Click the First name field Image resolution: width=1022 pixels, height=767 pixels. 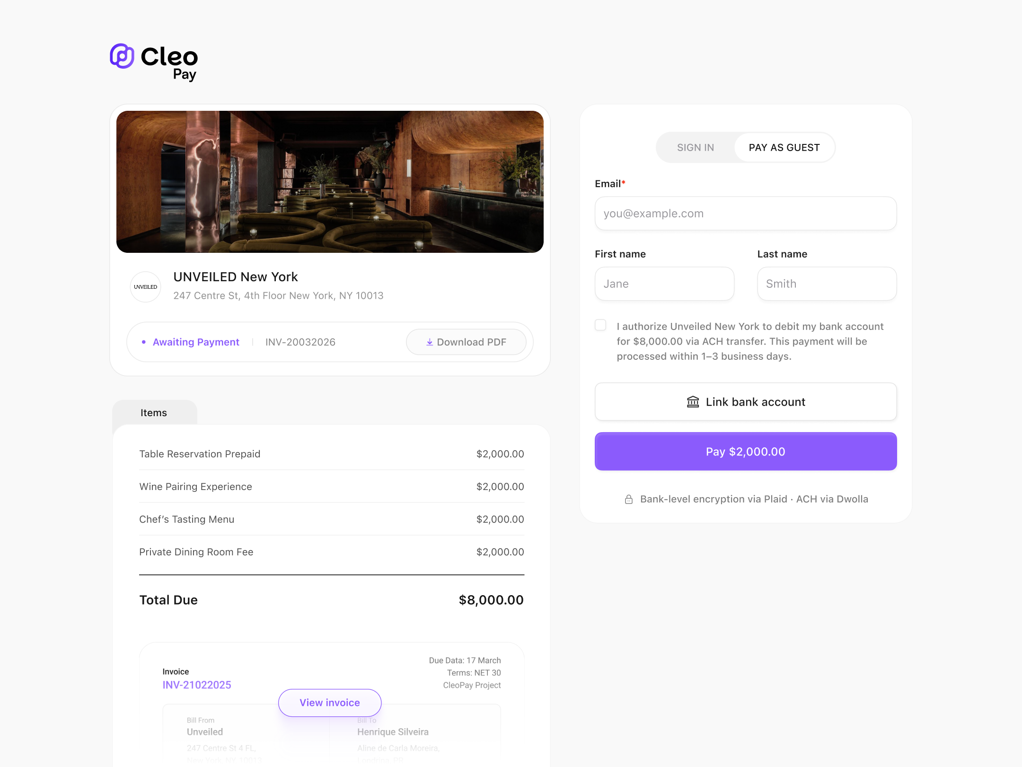point(664,284)
